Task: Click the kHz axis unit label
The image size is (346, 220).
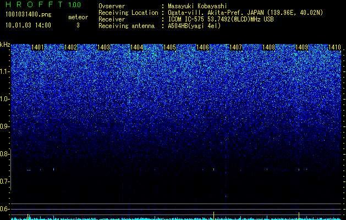Action: point(5,45)
